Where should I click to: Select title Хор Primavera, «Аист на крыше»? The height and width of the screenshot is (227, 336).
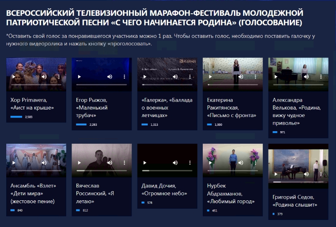coord(32,104)
